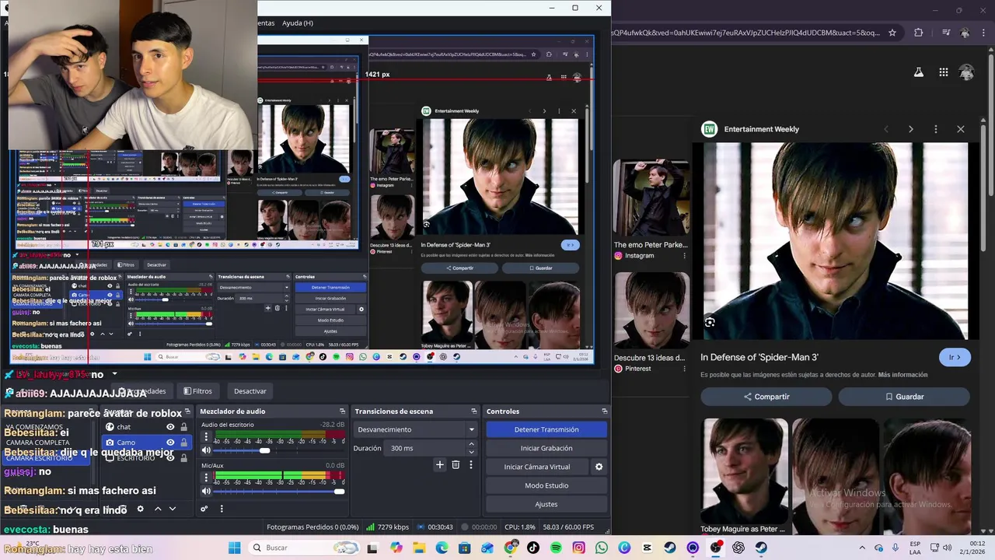Screen dimensions: 995x560
Task: Open WhatsApp from the taskbar
Action: 602,548
